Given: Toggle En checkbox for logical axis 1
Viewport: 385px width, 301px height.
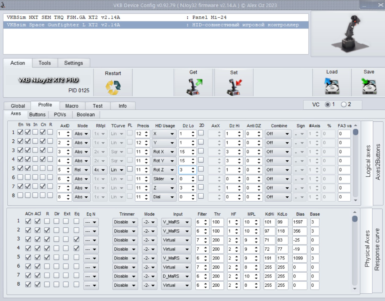Looking at the screenshot, I should pos(20,132).
